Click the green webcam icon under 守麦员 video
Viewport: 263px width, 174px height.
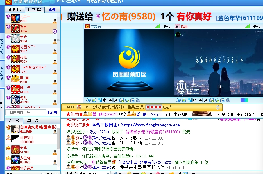tap(94, 100)
